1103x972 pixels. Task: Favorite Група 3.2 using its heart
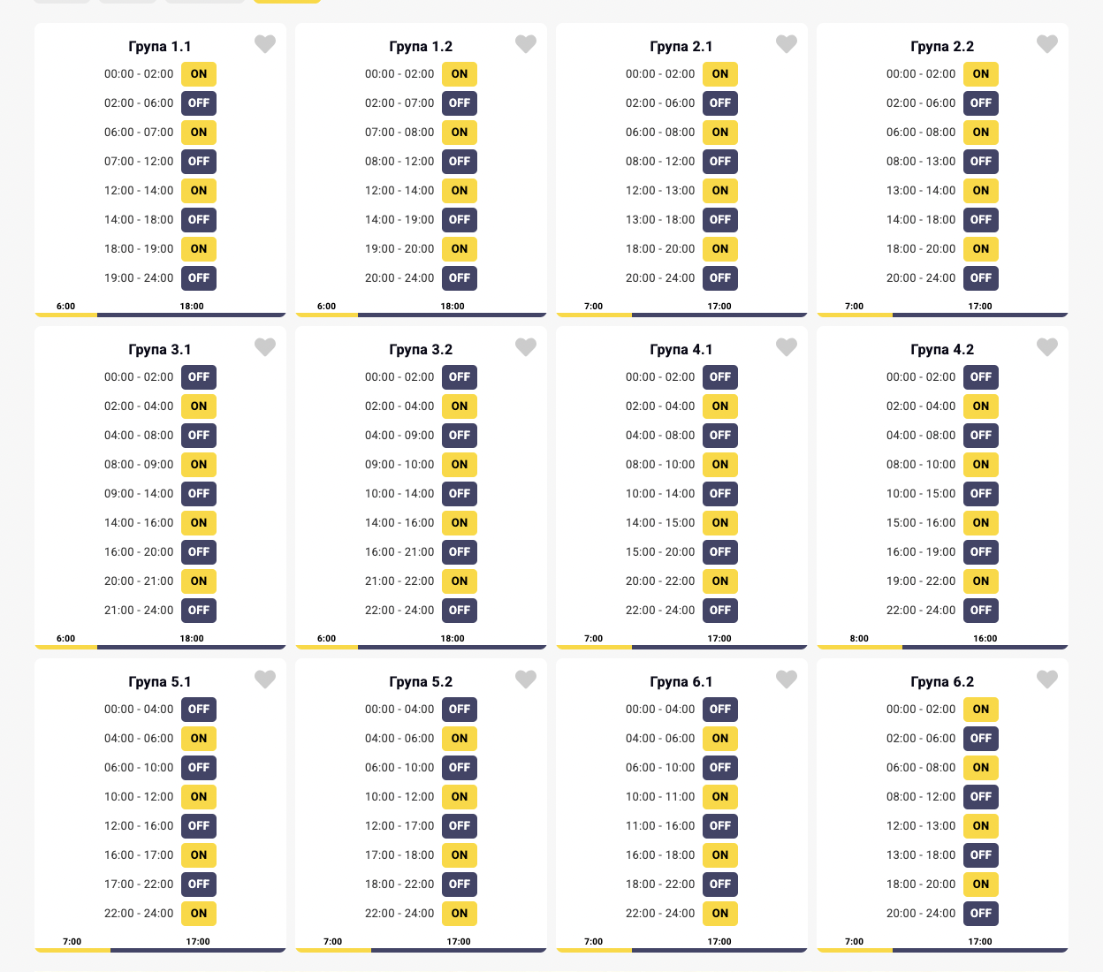[x=526, y=347]
